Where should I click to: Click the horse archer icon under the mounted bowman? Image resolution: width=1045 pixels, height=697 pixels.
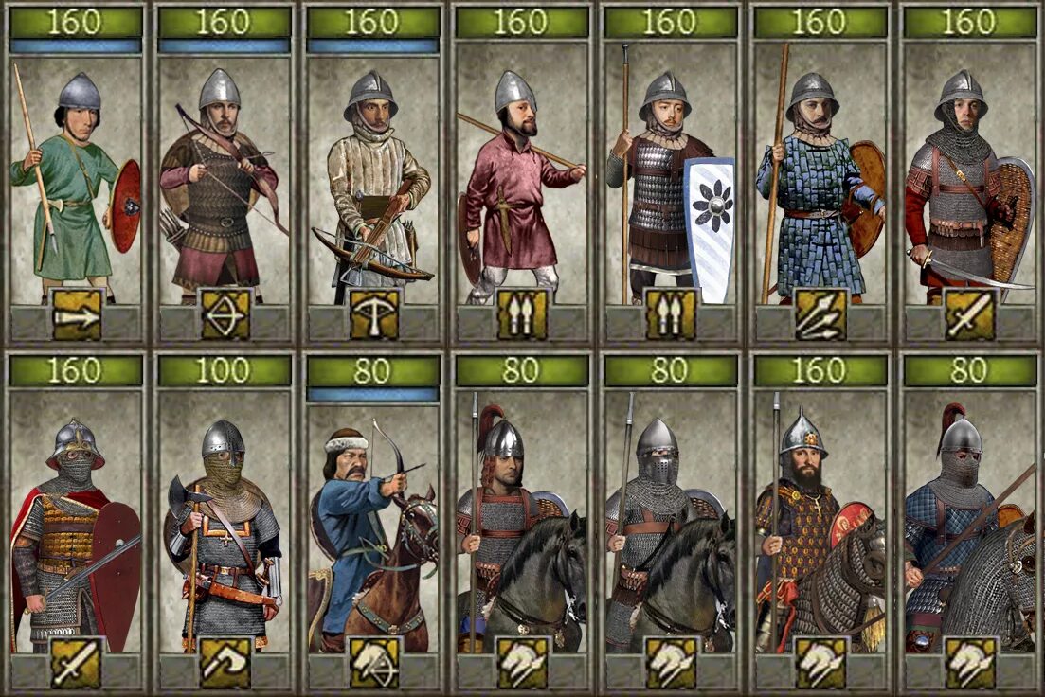pos(374,662)
